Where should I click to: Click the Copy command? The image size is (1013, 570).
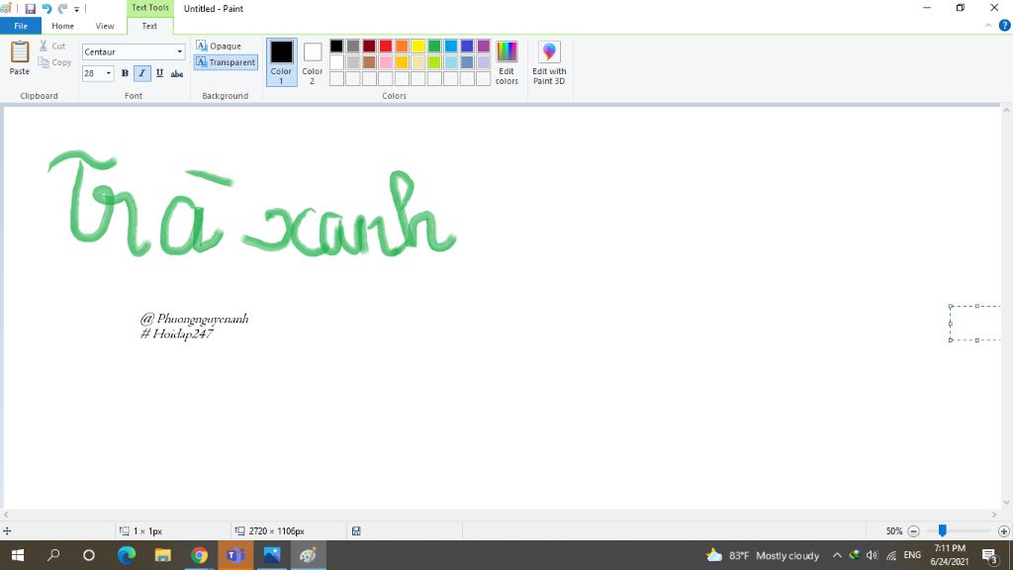pyautogui.click(x=54, y=62)
